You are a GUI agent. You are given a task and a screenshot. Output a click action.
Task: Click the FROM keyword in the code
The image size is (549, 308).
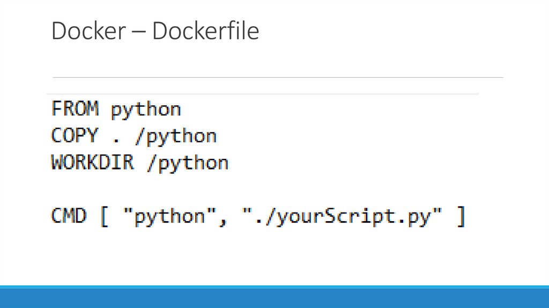[x=75, y=109]
